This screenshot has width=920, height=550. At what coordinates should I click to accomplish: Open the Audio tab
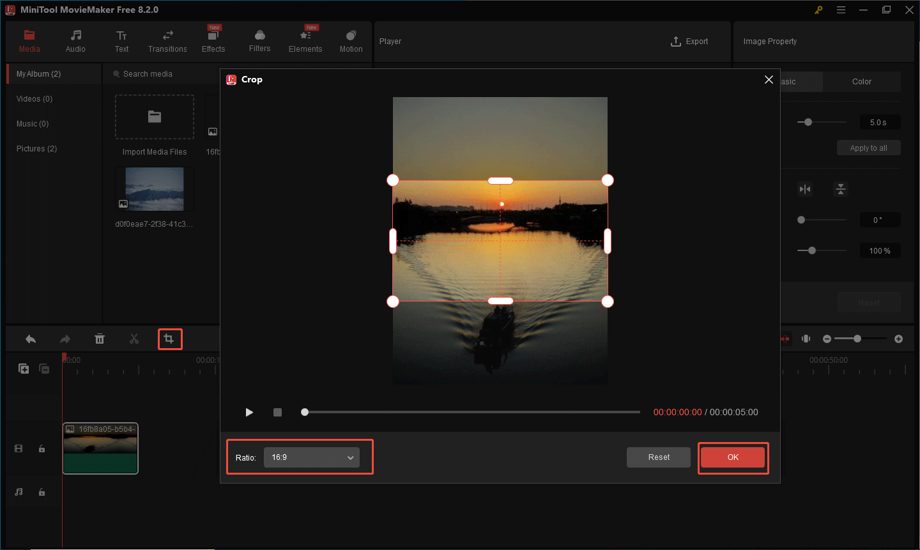(x=75, y=41)
